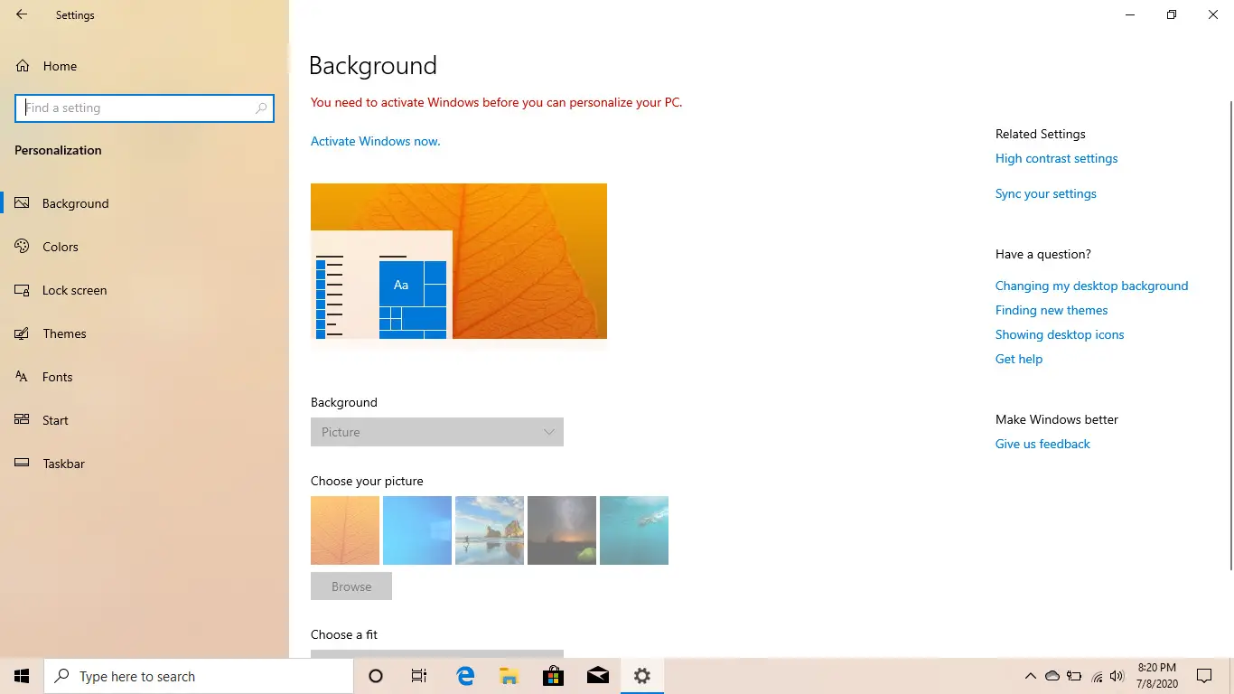Click the 'Personalization' sidebar heading
Viewport: 1234px width, 694px height.
pos(58,150)
